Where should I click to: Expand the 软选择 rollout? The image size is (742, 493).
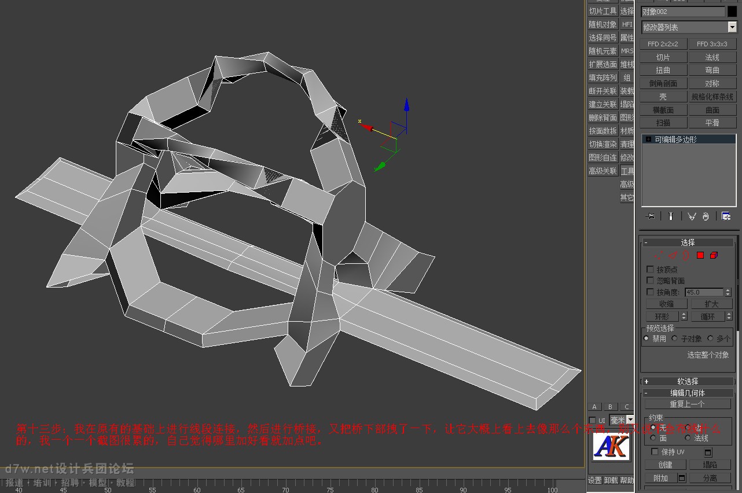click(x=688, y=381)
